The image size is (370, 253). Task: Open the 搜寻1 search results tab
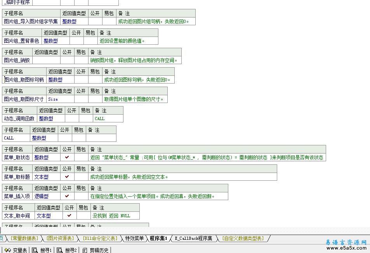[x=42, y=250]
